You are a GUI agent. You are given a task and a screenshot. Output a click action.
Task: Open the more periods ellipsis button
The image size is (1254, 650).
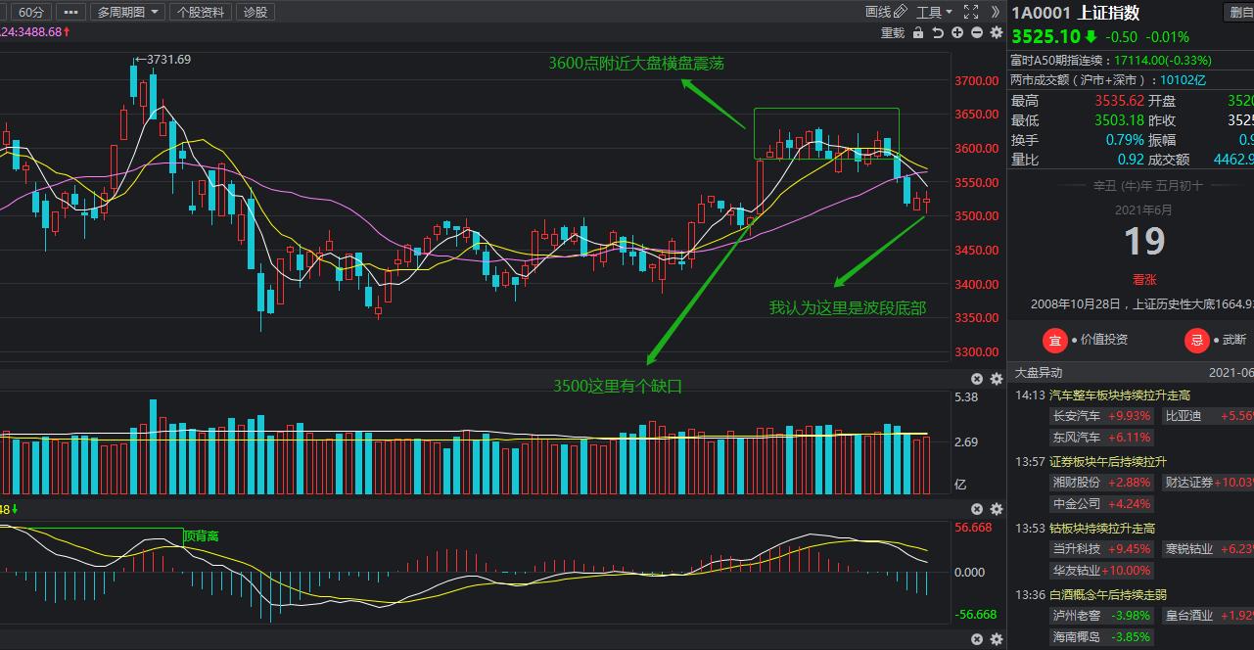point(70,12)
